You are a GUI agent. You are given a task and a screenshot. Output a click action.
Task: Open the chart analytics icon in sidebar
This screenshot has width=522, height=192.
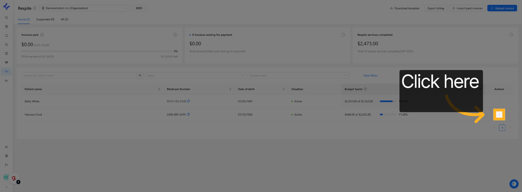[6, 80]
